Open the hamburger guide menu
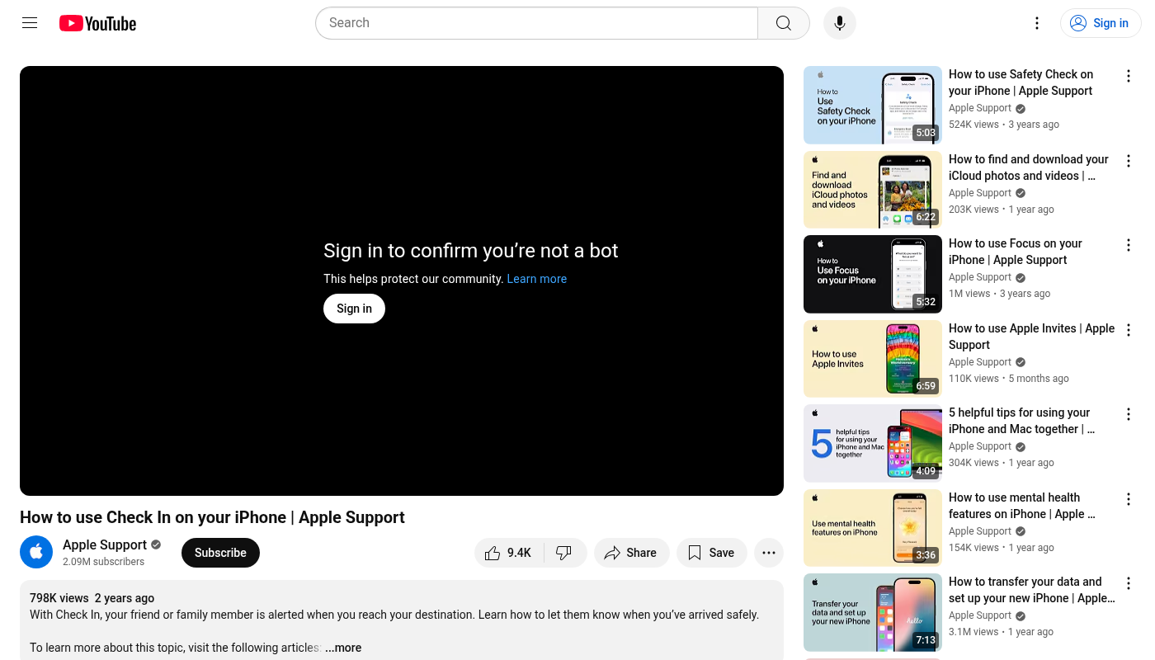This screenshot has width=1155, height=660. coord(30,23)
